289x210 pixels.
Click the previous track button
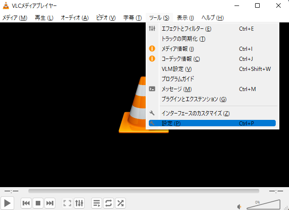click(x=26, y=203)
